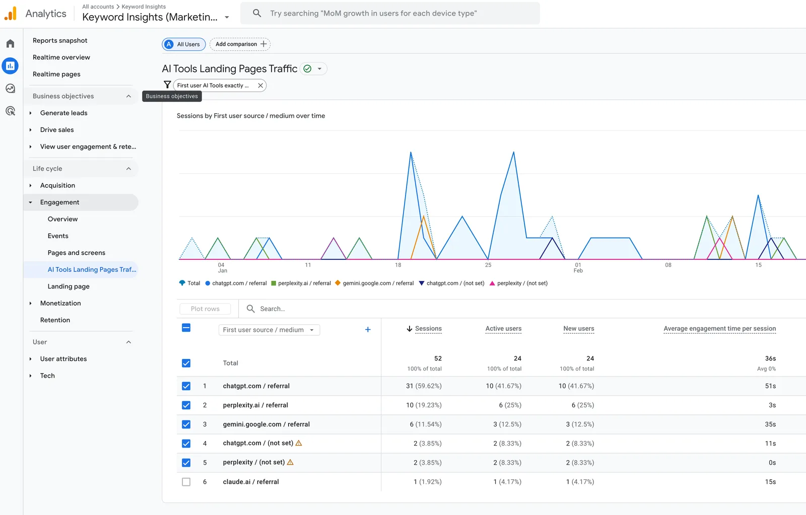
Task: Click Add comparison button
Action: point(240,44)
